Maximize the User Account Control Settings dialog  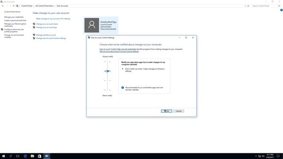point(186,38)
